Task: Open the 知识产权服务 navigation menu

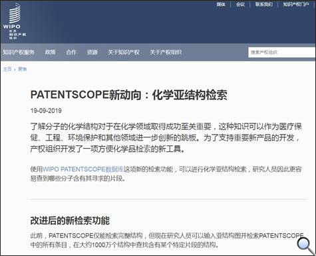Action: pos(19,52)
